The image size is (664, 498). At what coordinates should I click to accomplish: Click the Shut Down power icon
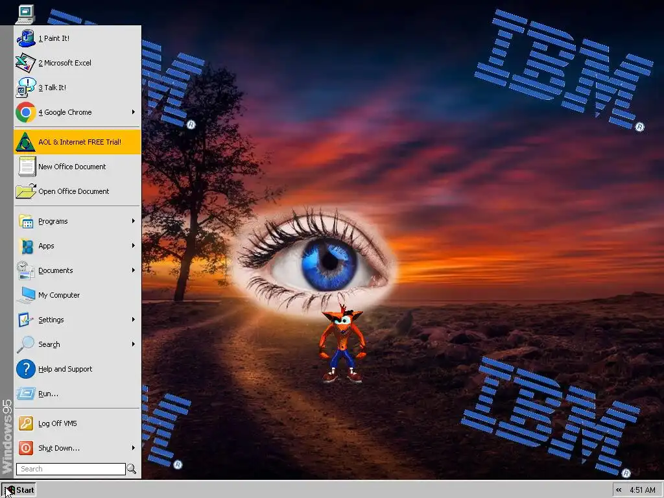[x=26, y=448]
